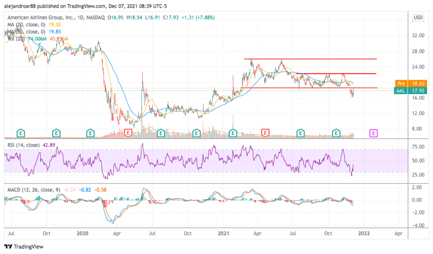Click the '2022' label on the time axis
This screenshot has height=254, width=433.
pyautogui.click(x=364, y=233)
